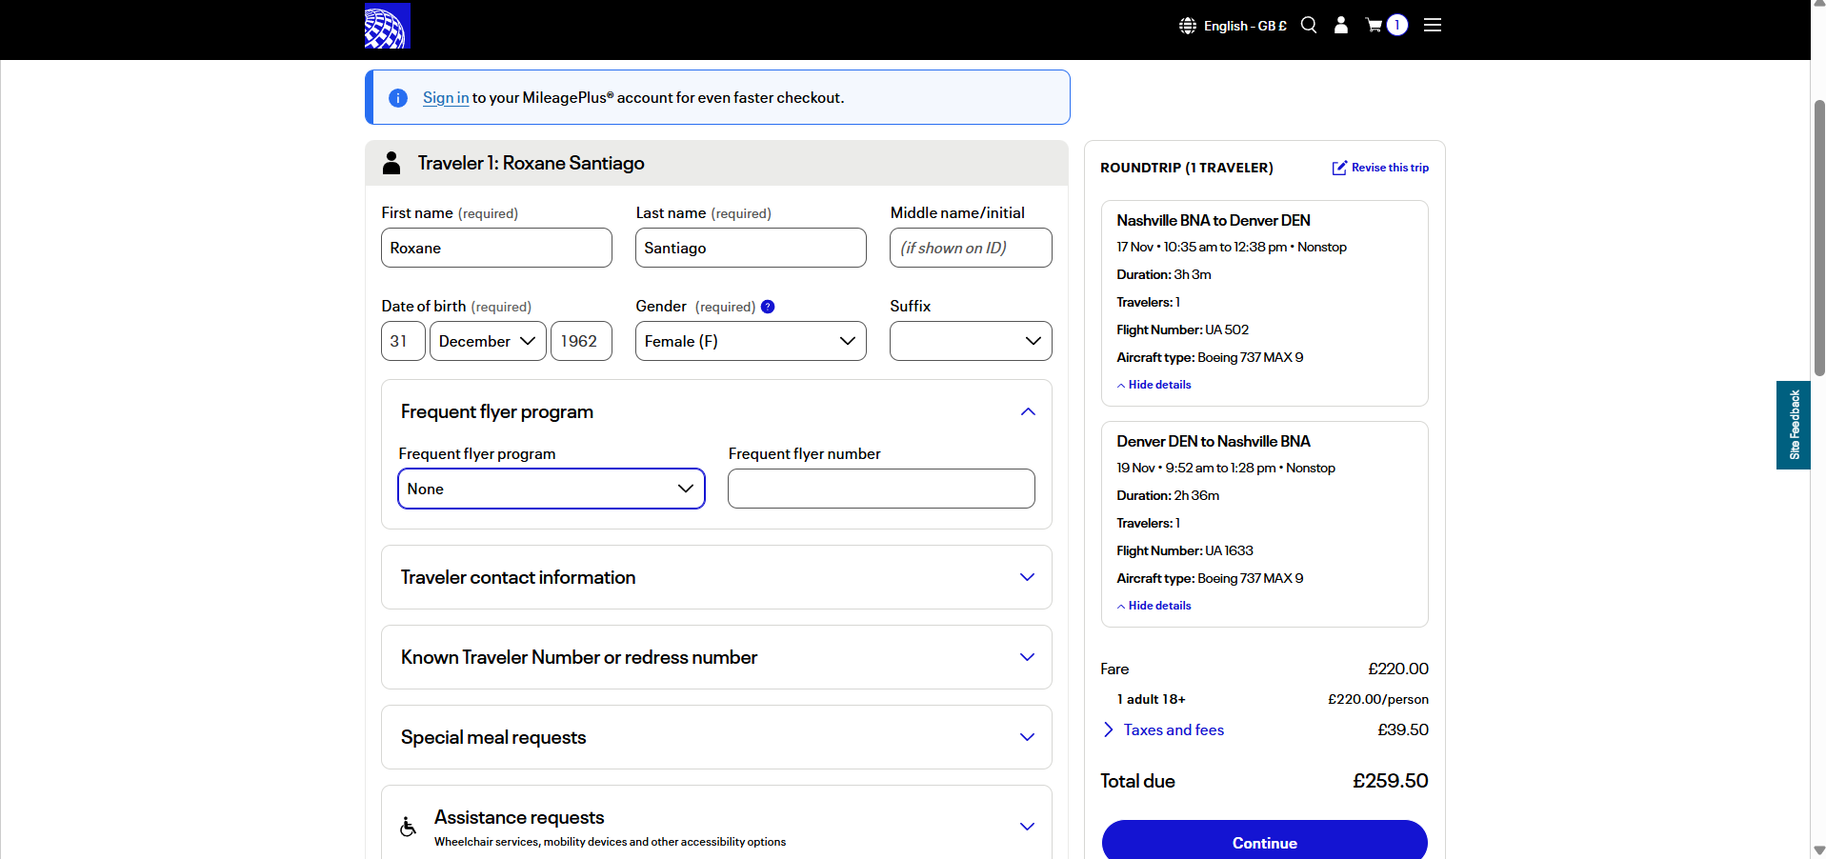Open the search magnifier icon in header

coord(1309,26)
